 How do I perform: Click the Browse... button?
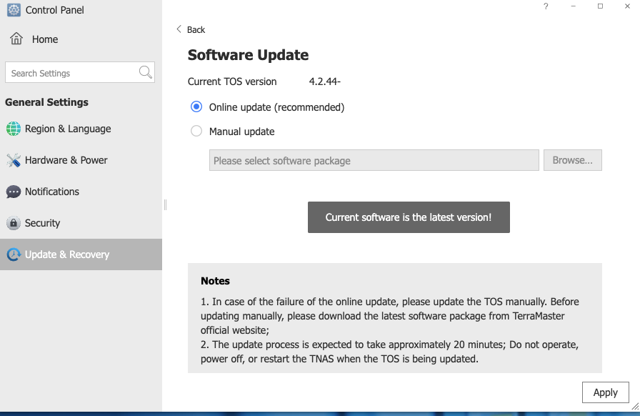(x=573, y=160)
